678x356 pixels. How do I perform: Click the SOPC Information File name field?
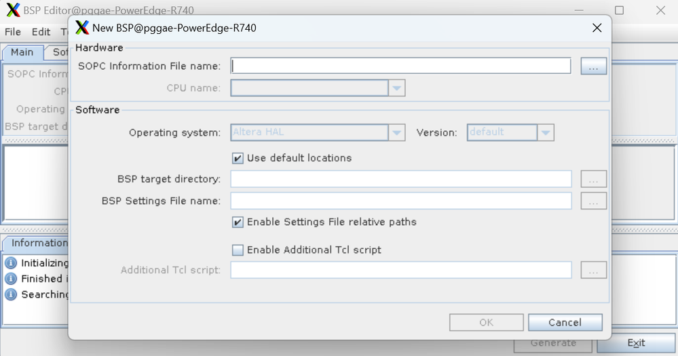click(x=400, y=66)
